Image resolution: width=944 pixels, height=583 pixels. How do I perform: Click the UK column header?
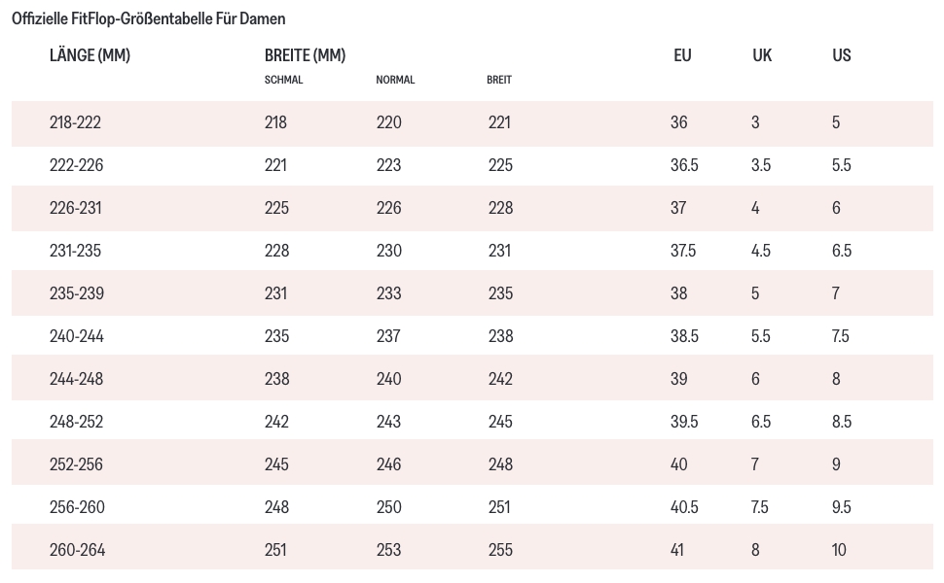point(762,55)
